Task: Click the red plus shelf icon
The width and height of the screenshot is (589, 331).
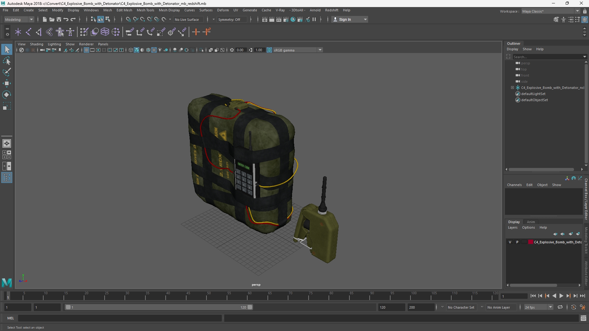Action: pyautogui.click(x=196, y=32)
